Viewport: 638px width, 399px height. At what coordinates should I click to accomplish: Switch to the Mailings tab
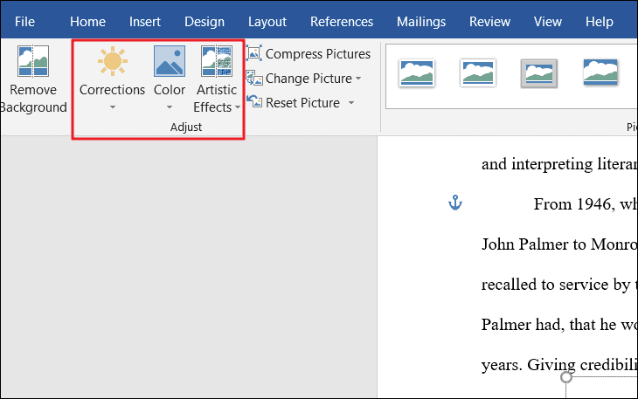tap(420, 22)
